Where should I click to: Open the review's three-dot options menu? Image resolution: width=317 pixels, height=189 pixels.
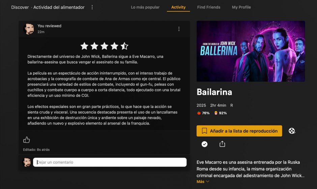(179, 29)
